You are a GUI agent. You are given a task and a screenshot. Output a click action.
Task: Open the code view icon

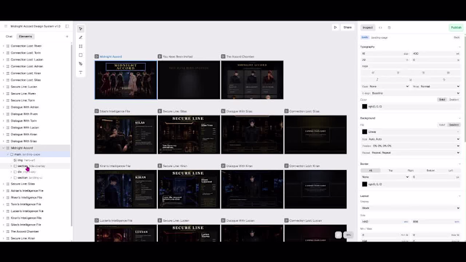[380, 27]
